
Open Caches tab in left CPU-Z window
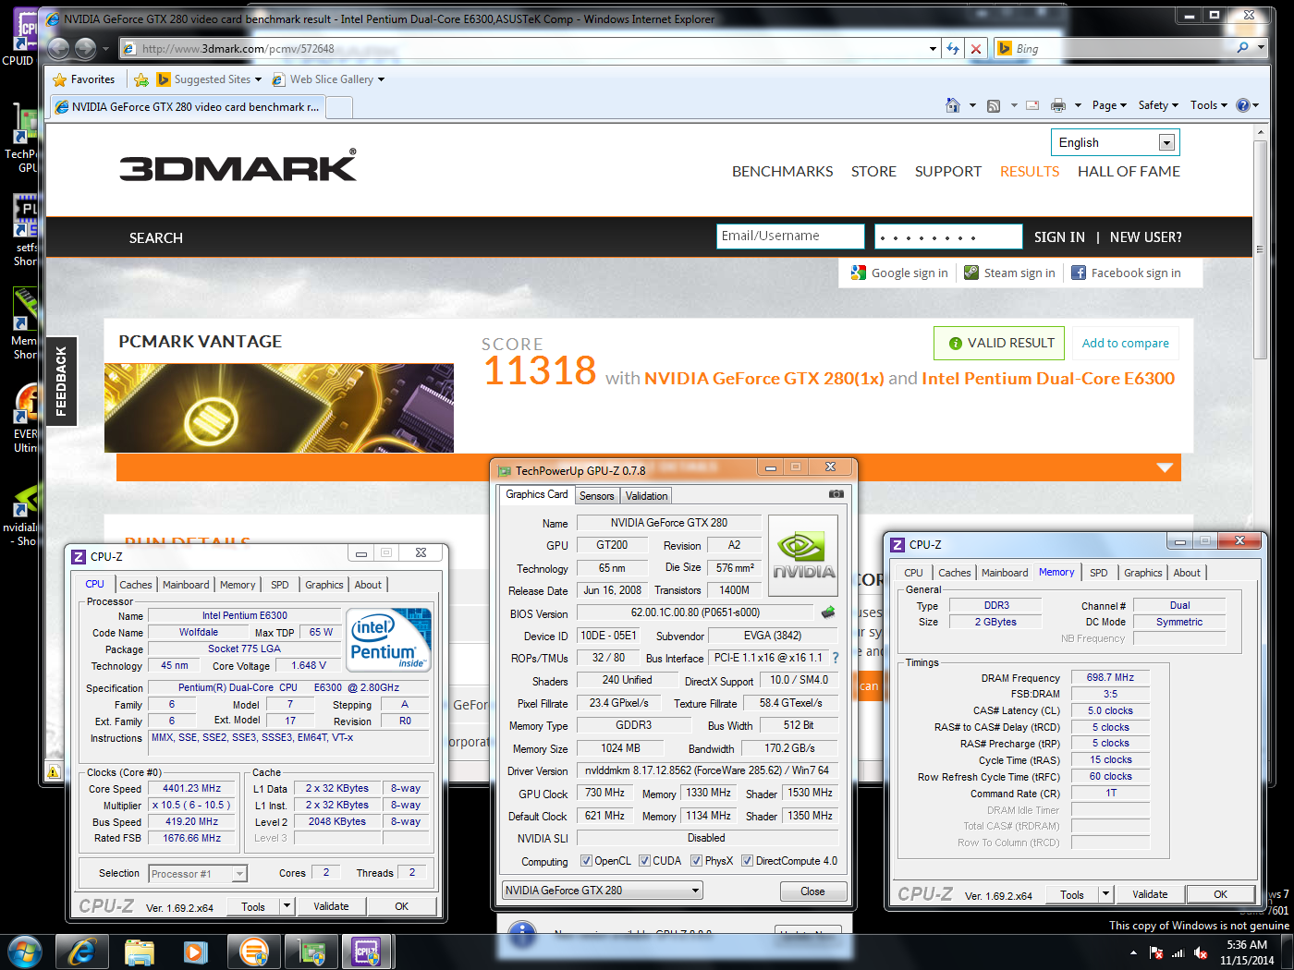point(136,585)
